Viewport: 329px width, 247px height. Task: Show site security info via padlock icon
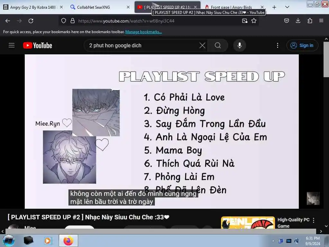pos(73,21)
